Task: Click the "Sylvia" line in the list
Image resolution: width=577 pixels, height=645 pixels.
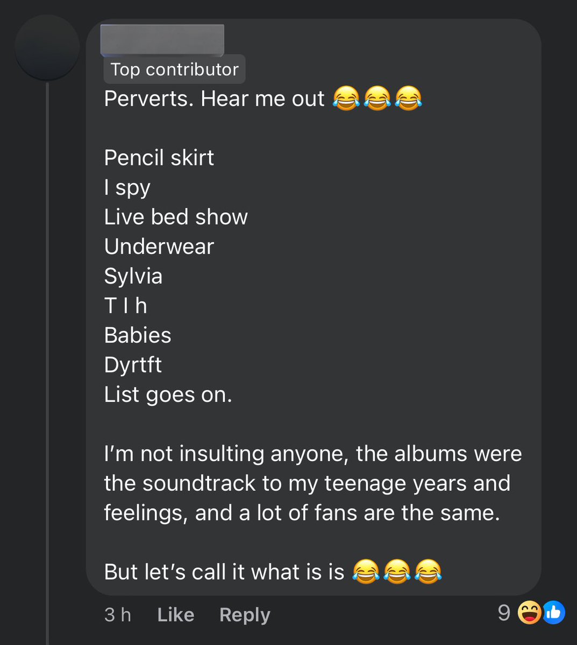Action: point(133,277)
